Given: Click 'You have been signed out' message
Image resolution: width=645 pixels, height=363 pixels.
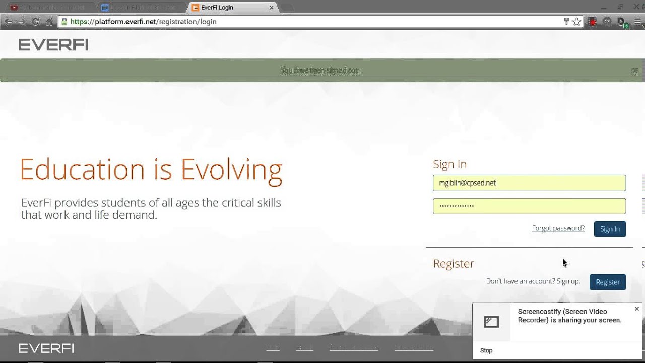Looking at the screenshot, I should pos(319,71).
